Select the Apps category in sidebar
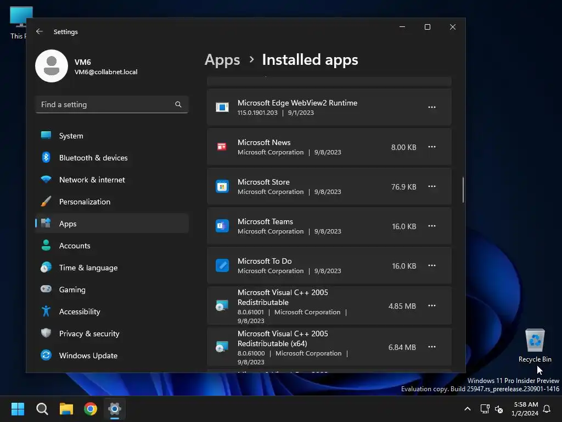 (x=112, y=224)
